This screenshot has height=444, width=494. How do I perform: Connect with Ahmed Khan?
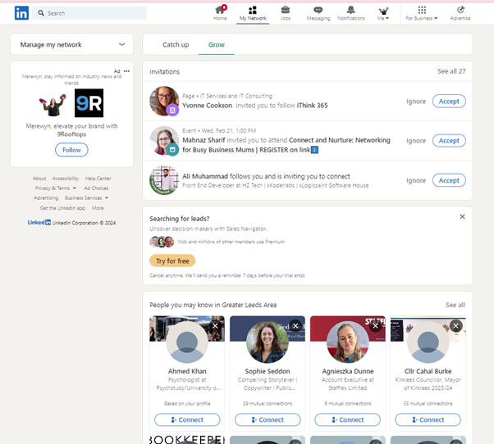(x=187, y=419)
